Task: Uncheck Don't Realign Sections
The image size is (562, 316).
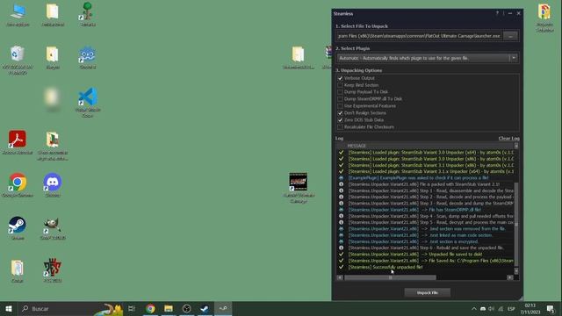Action: click(340, 113)
